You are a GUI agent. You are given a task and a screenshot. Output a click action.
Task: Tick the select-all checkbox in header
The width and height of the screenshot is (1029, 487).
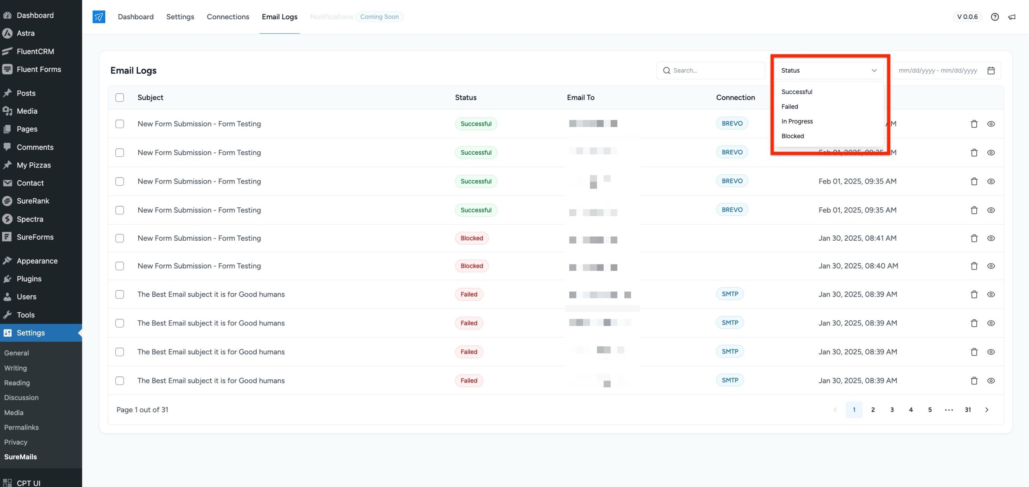click(120, 98)
